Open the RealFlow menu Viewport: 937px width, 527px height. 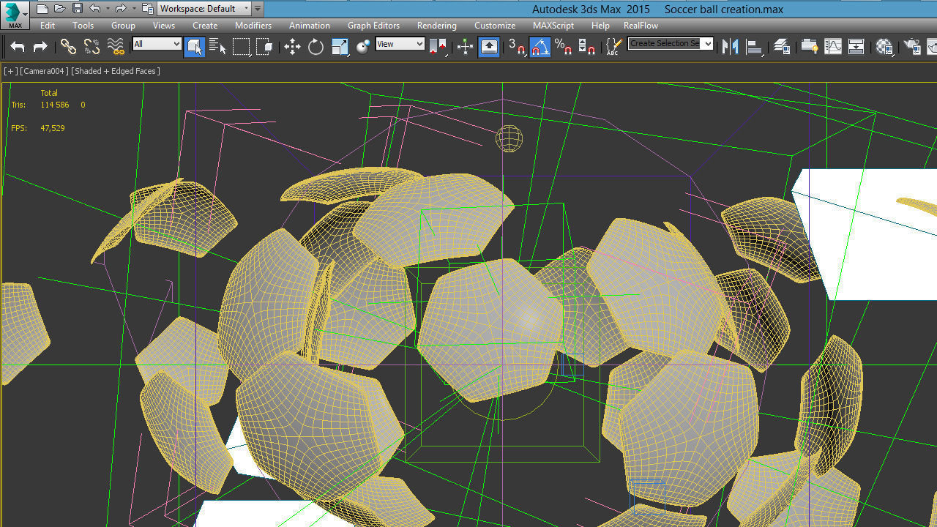[641, 25]
